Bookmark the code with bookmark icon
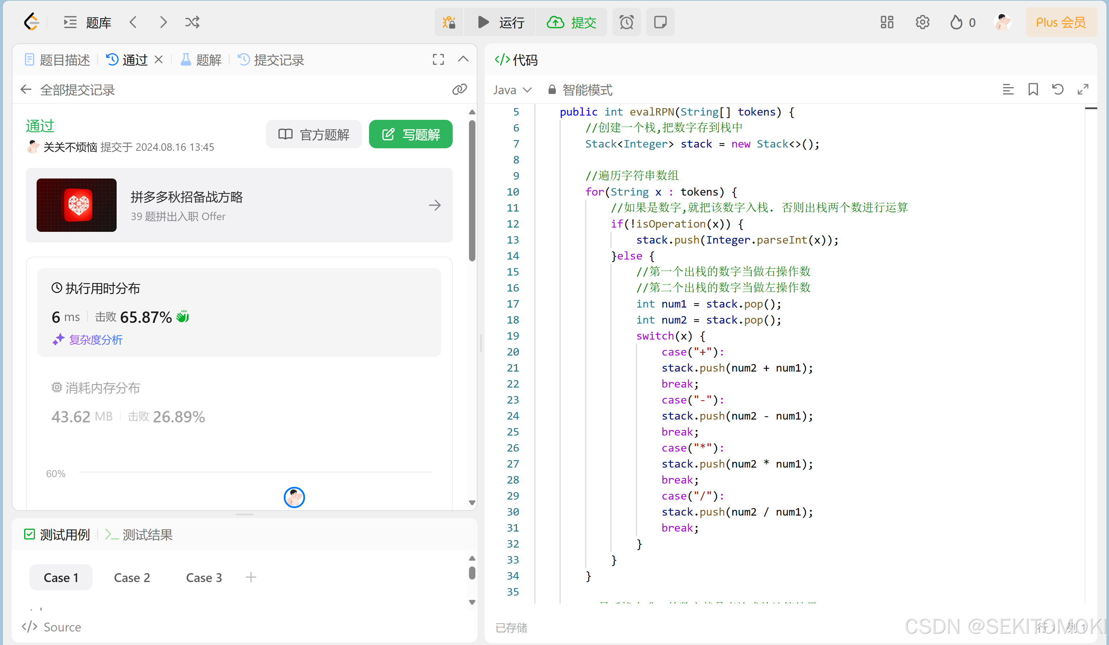The height and width of the screenshot is (645, 1109). pyautogui.click(x=1033, y=90)
